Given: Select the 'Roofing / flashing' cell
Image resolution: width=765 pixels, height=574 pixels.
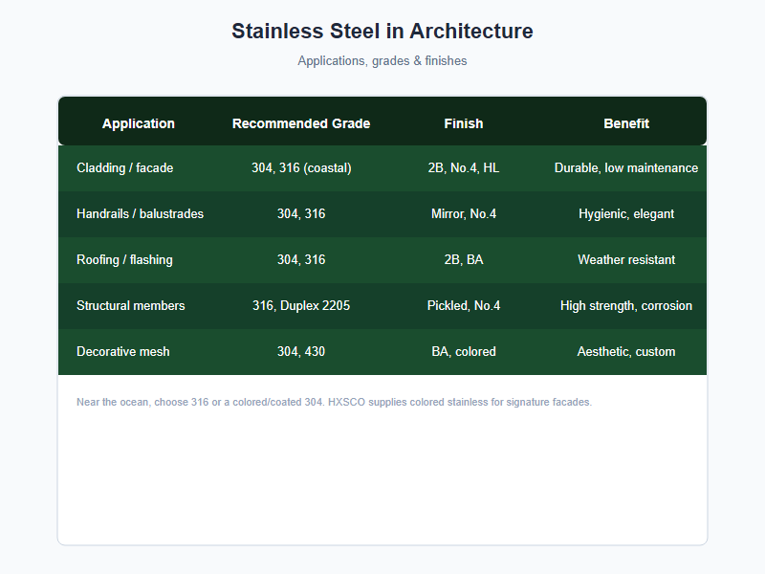Looking at the screenshot, I should tap(124, 259).
